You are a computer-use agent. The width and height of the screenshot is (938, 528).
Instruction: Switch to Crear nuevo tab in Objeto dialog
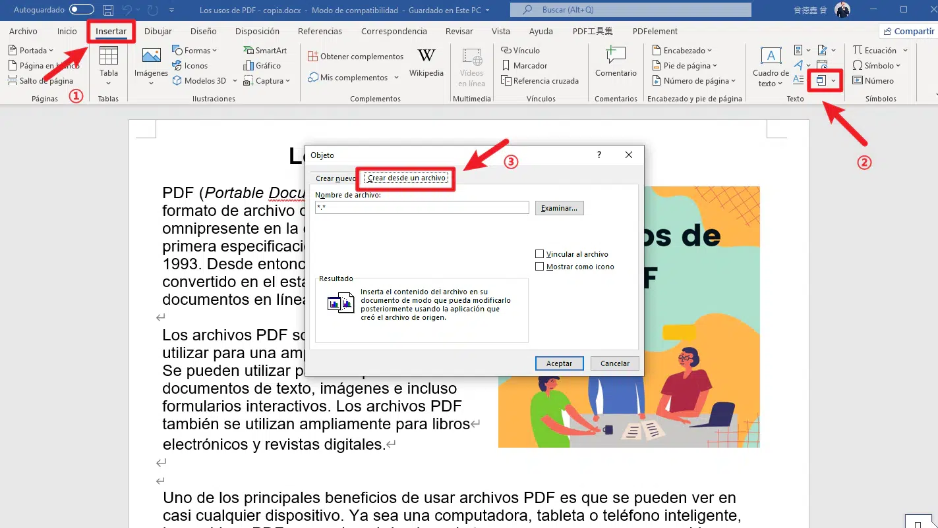pos(335,178)
